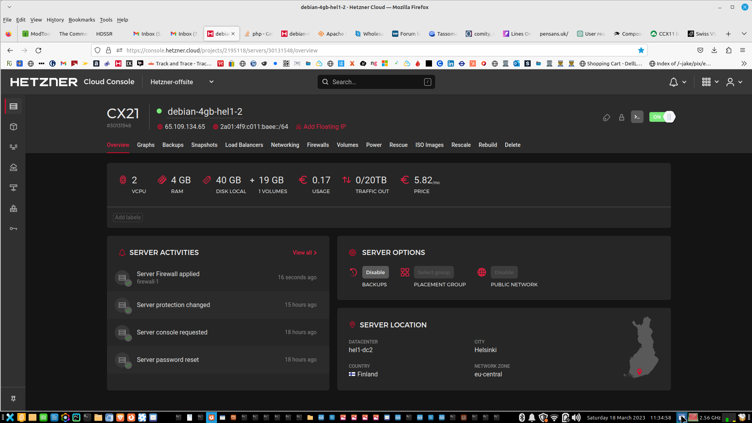
Task: Pin the sidebar with pushpin icon
Action: coord(13,399)
